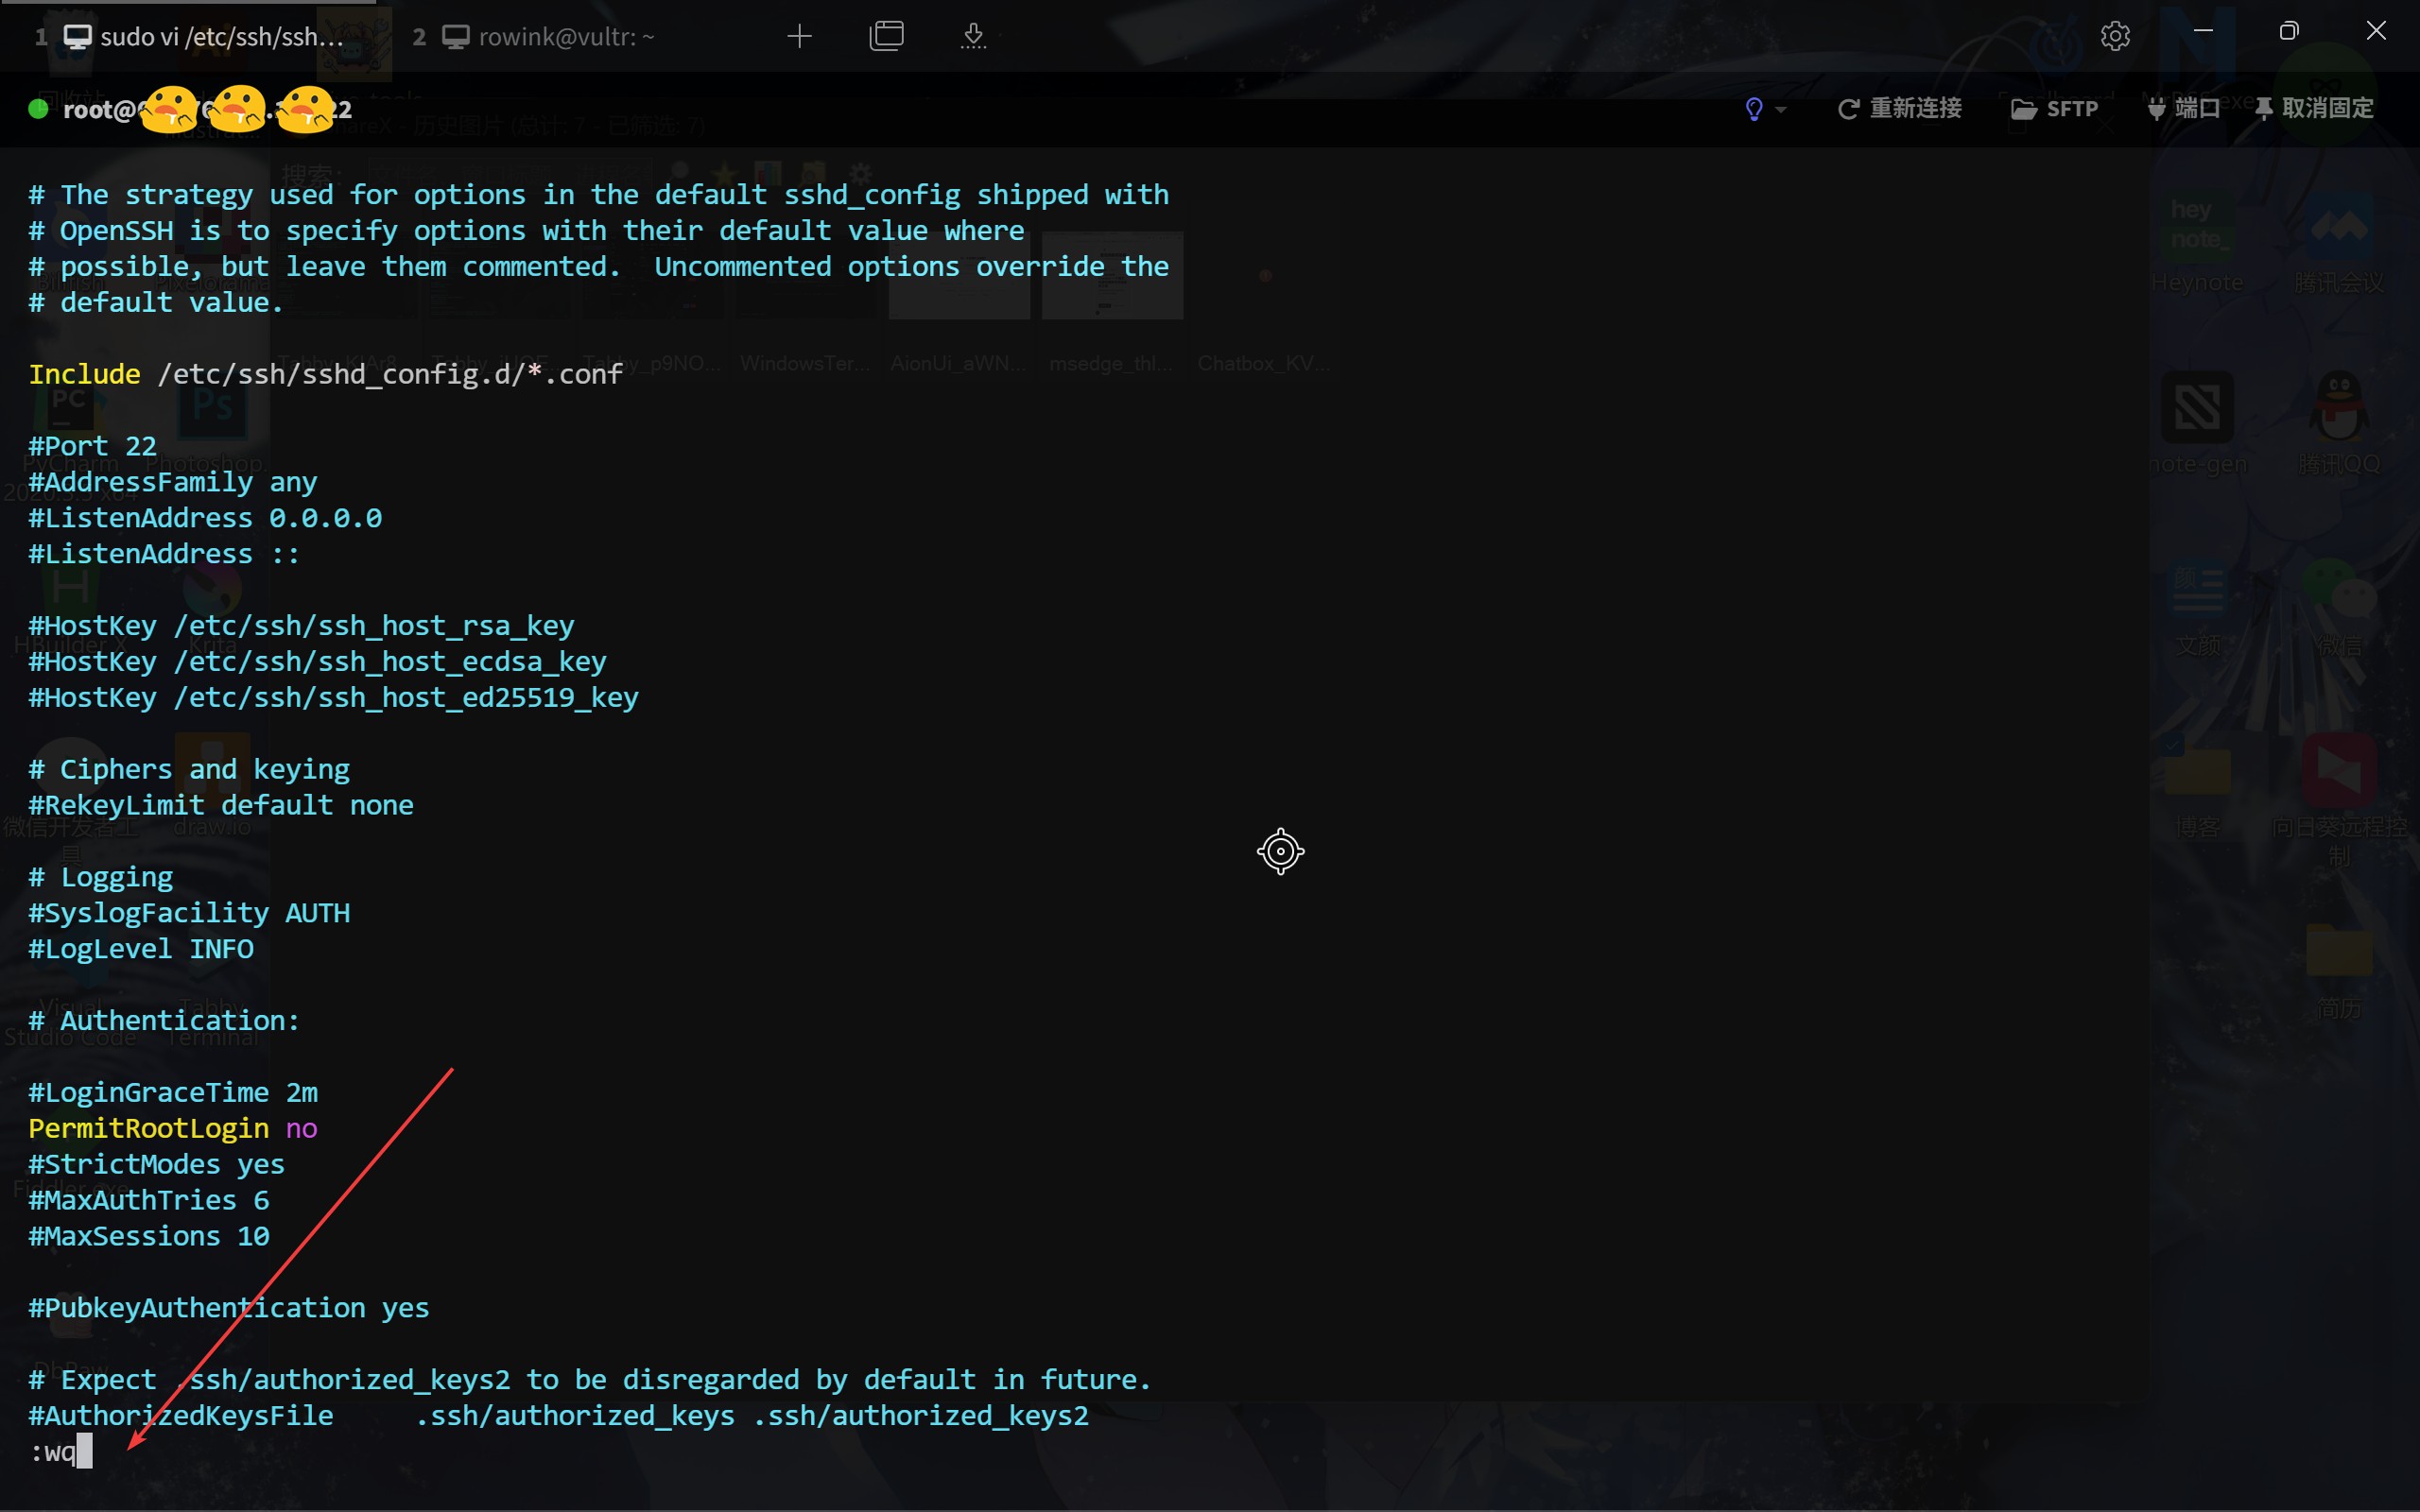Open the SFTP file browser
Image resolution: width=2420 pixels, height=1512 pixels.
[x=2054, y=109]
